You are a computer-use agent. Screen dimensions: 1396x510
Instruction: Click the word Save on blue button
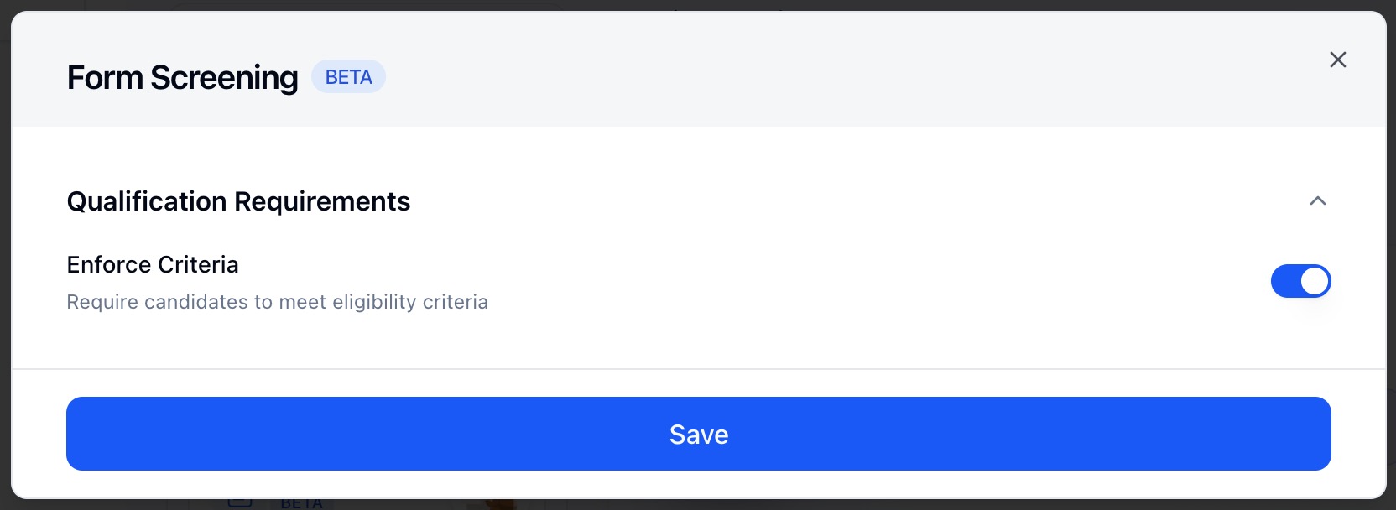tap(698, 435)
